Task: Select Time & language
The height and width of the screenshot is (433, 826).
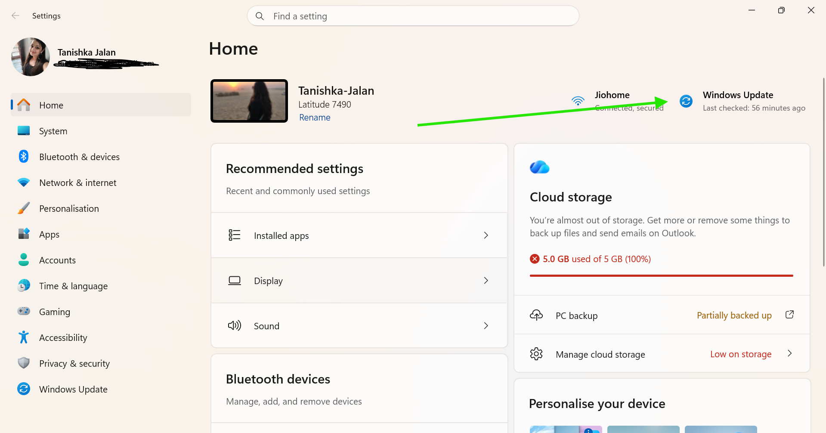Action: coord(101,286)
